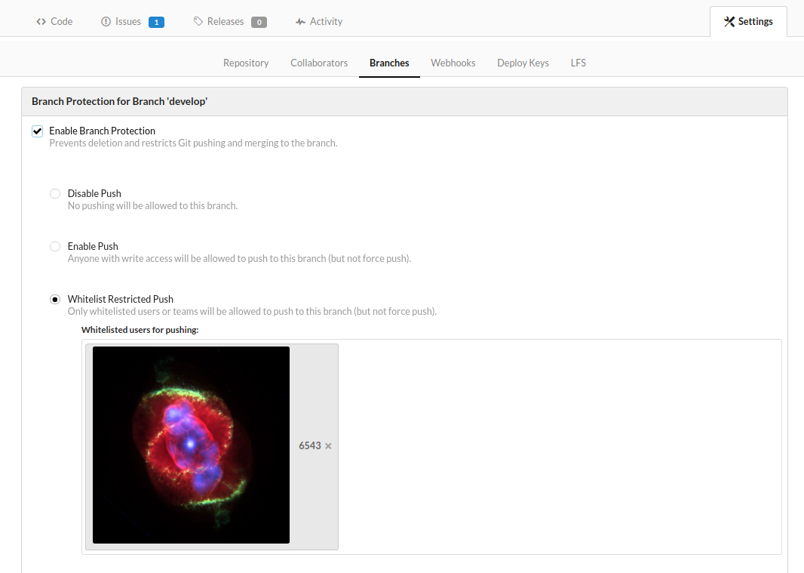Select Whitelist Restricted Push radio button
This screenshot has height=573, width=804.
coord(55,300)
